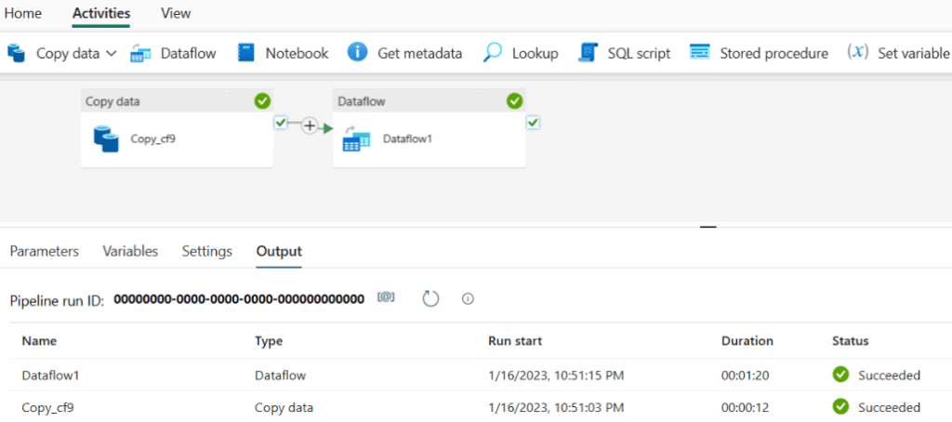The image size is (952, 422).
Task: Expand the Copy data dropdown arrow
Action: click(112, 53)
